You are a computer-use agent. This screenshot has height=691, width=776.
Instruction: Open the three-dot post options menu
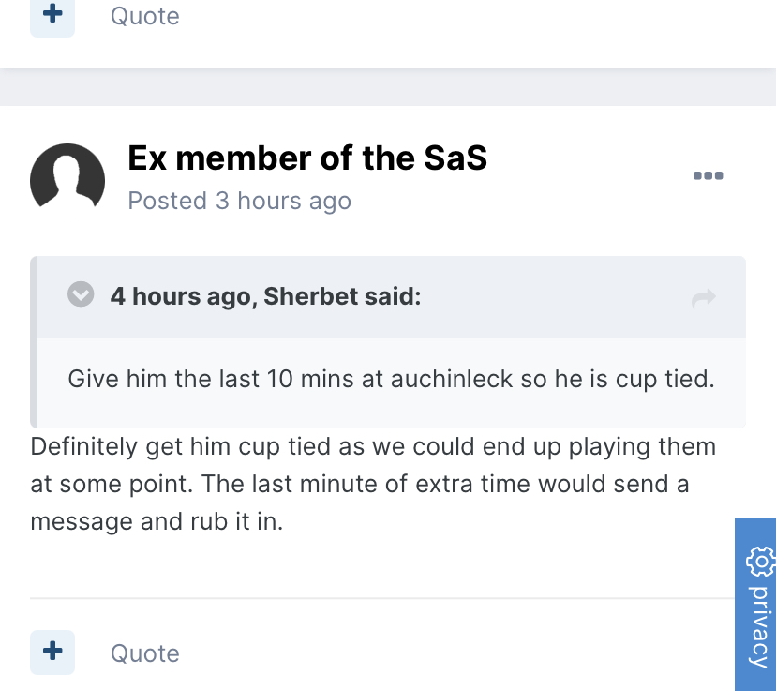tap(708, 175)
